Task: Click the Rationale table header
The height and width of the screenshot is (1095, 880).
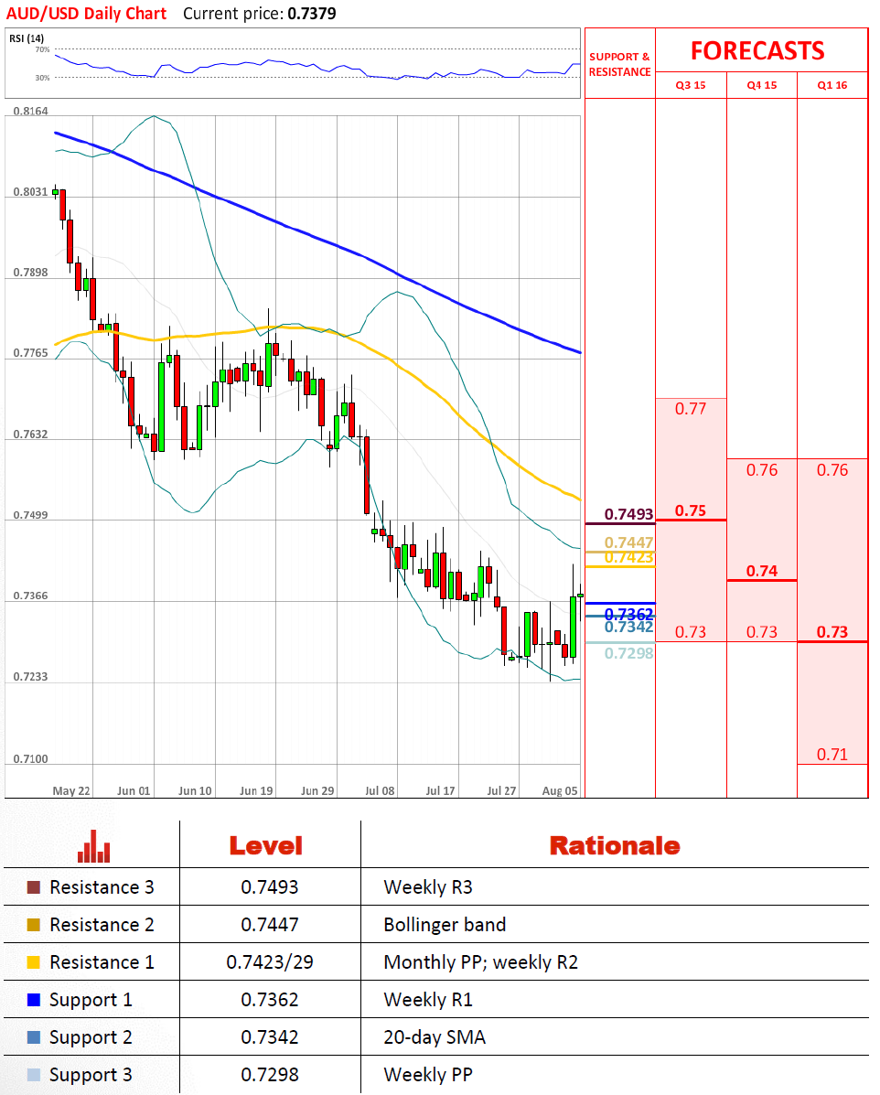Action: (x=614, y=845)
